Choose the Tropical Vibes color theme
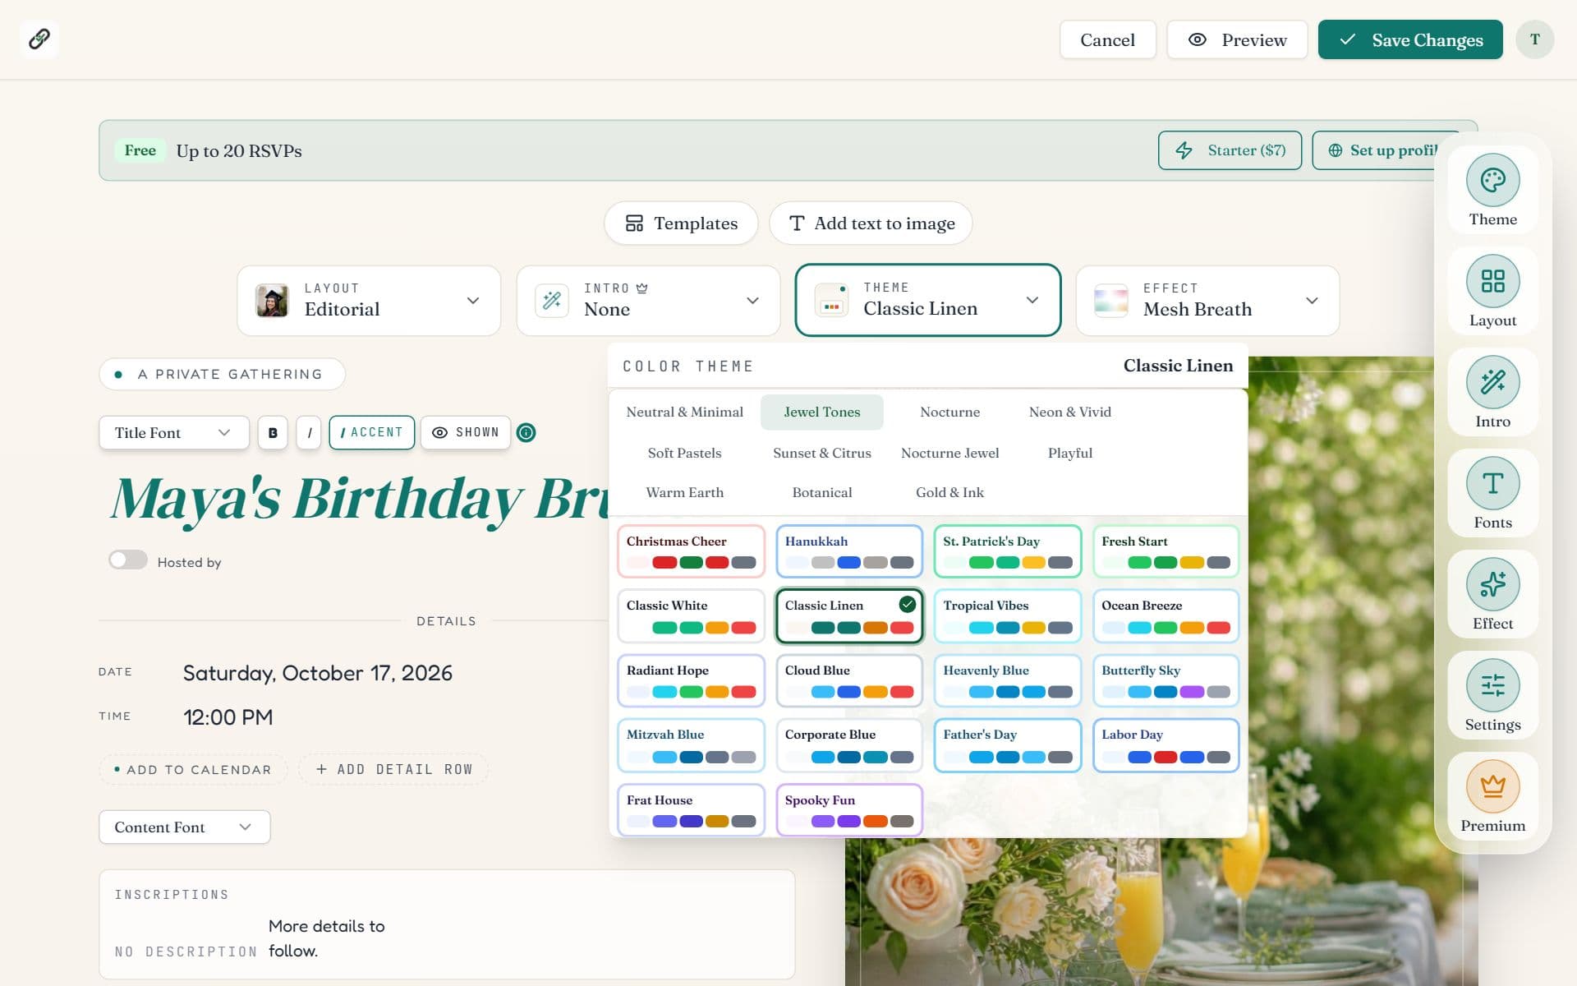The image size is (1577, 986). [x=1008, y=615]
